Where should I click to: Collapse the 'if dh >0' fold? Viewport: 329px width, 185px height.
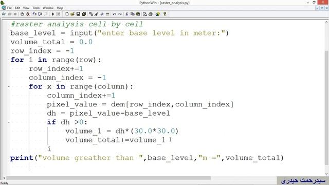tap(9, 122)
